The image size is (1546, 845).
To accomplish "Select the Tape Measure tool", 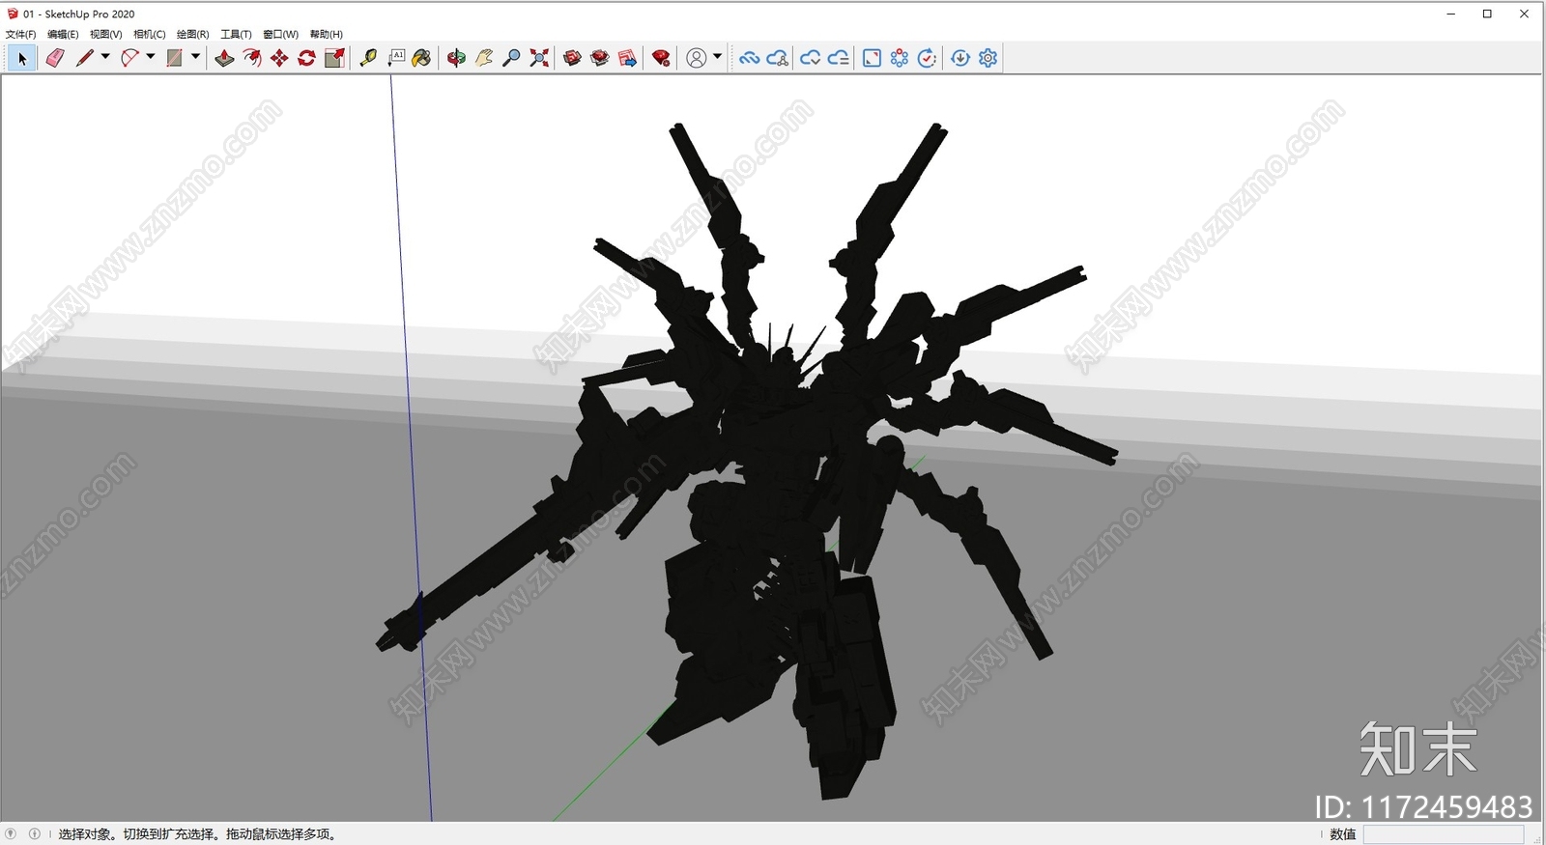I will (368, 58).
